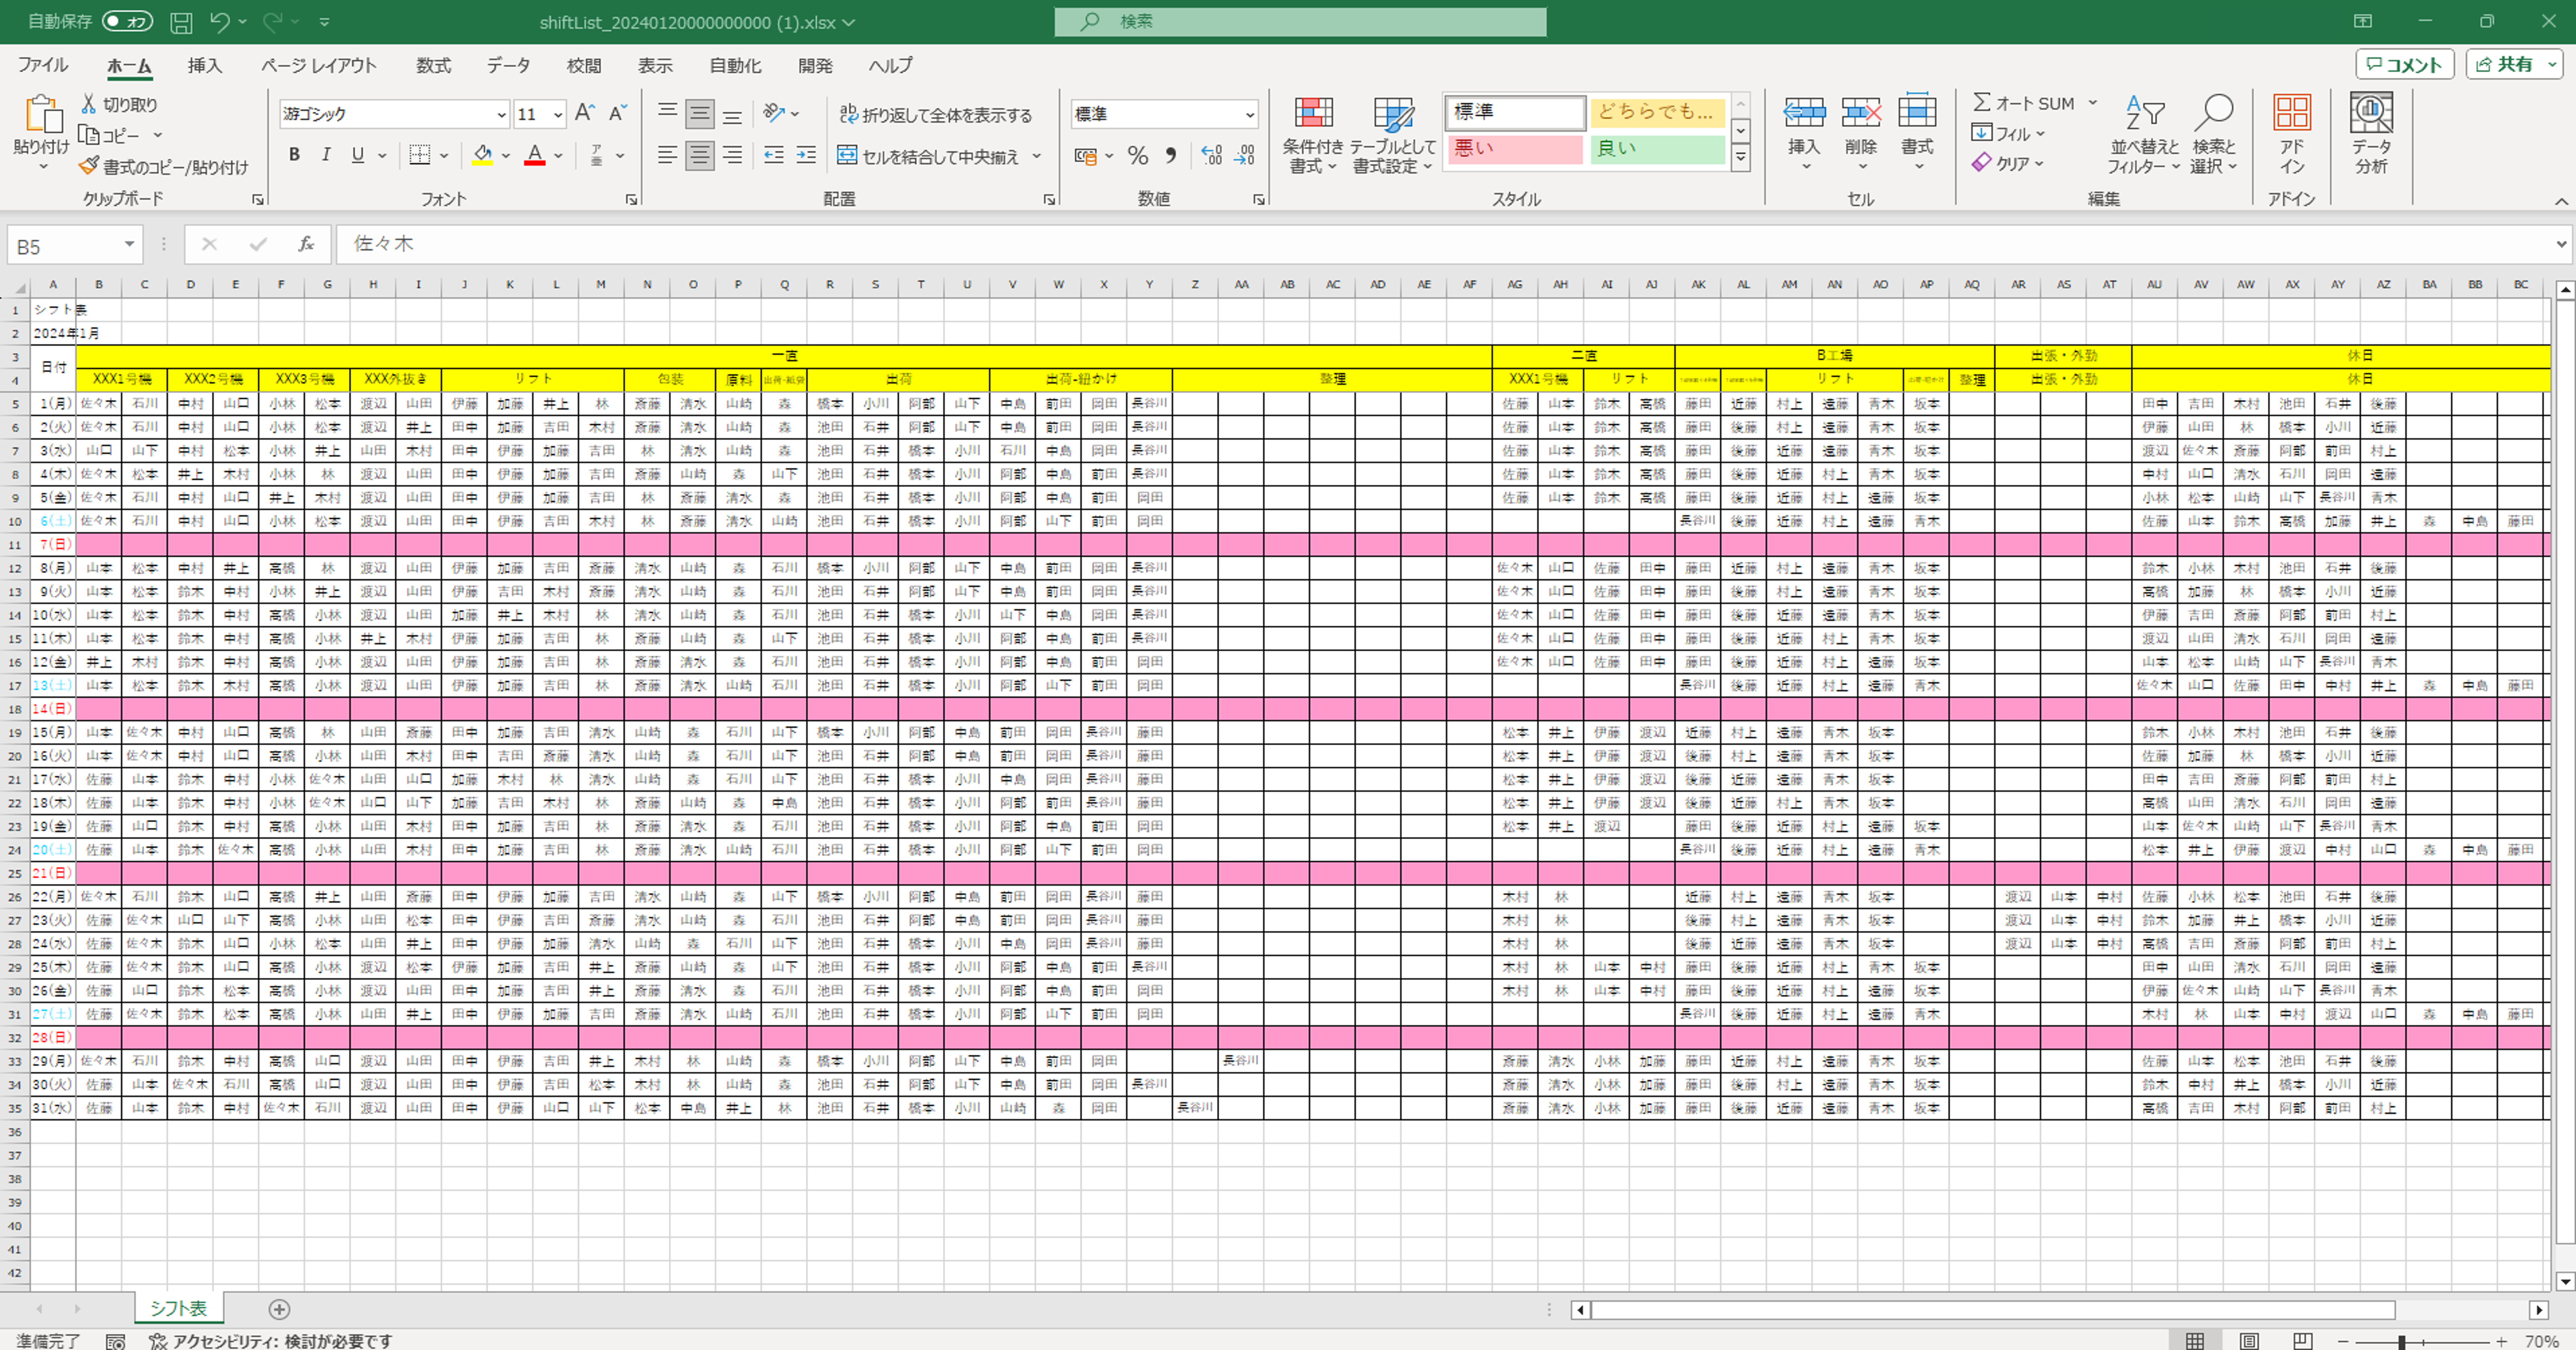This screenshot has height=1350, width=2576.
Task: Click the Delete cells icon
Action: click(1861, 112)
